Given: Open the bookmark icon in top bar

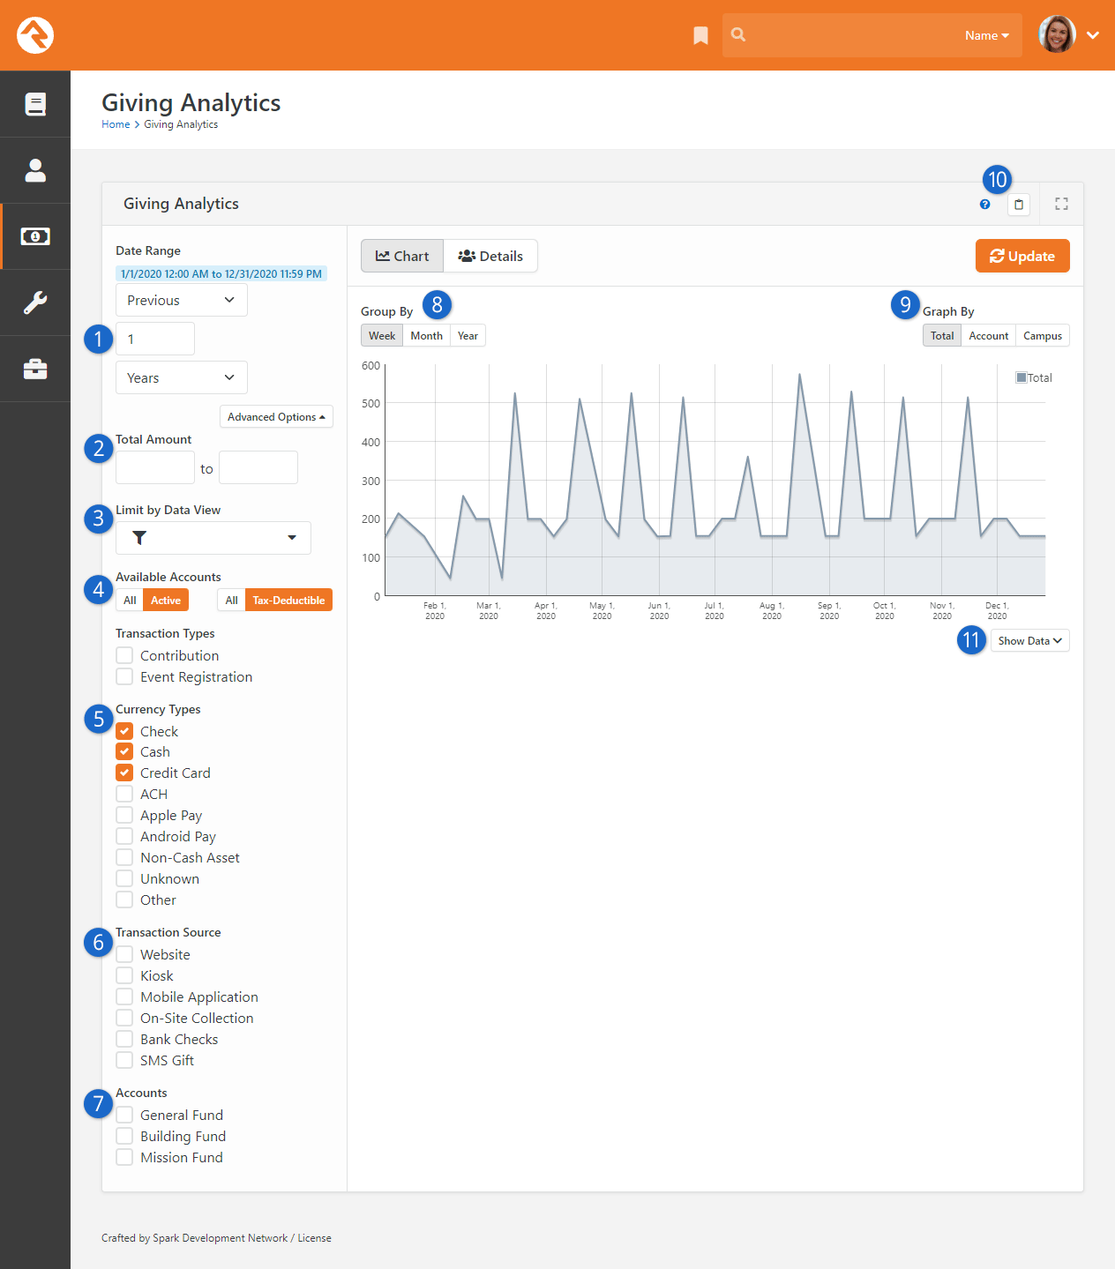Looking at the screenshot, I should [x=700, y=35].
